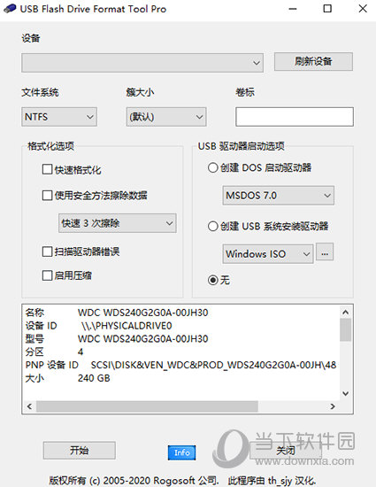The width and height of the screenshot is (376, 487).
Task: Open the NTFS file system dropdown
Action: pyautogui.click(x=59, y=117)
